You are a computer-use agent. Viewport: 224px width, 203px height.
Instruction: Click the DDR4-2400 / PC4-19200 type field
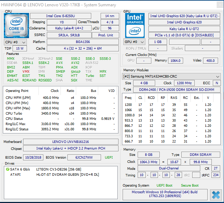(x=177, y=89)
